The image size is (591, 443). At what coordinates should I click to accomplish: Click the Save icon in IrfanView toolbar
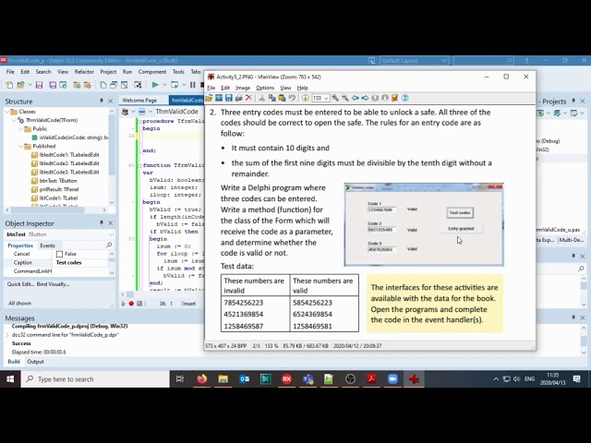coord(229,98)
